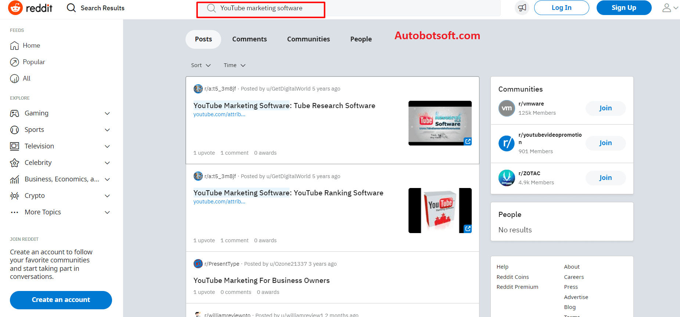Expand the Celebrity topic chevron
Viewport: 680px width, 317px height.
107,163
